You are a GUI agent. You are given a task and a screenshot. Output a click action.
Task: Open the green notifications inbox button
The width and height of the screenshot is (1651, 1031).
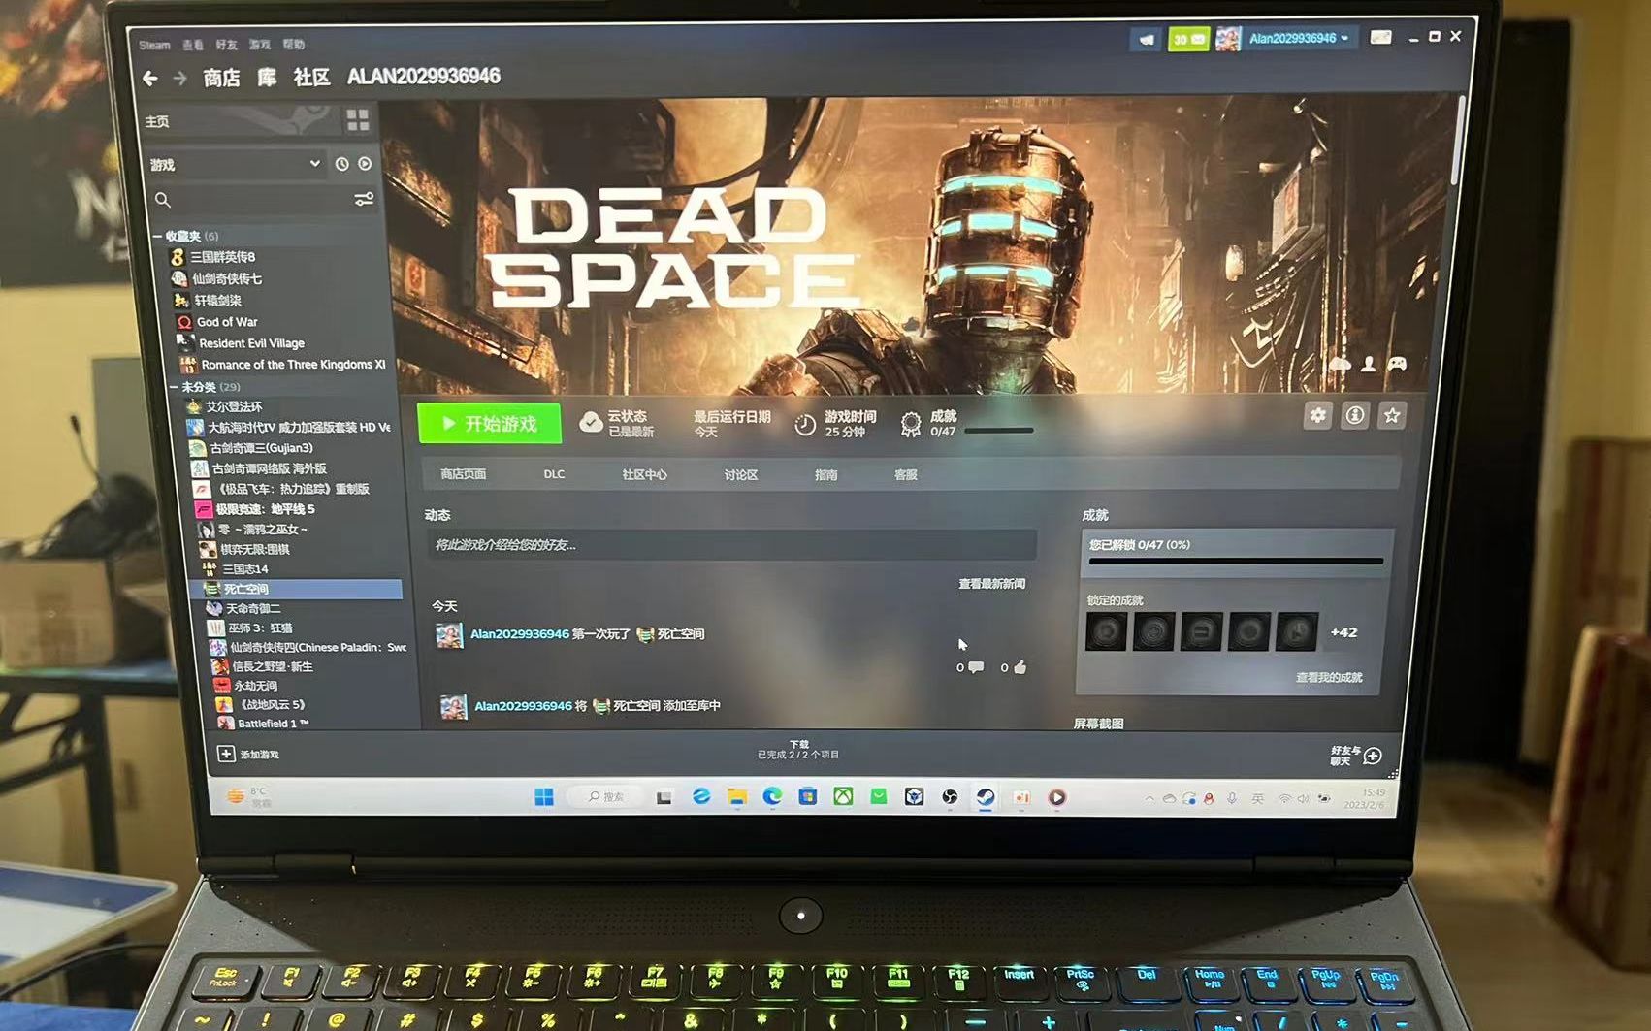[1188, 39]
